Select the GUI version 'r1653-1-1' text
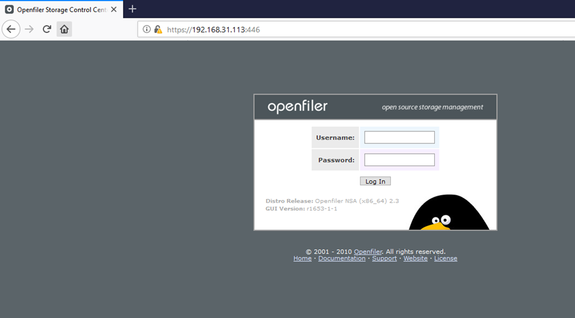The image size is (575, 318). click(x=322, y=209)
